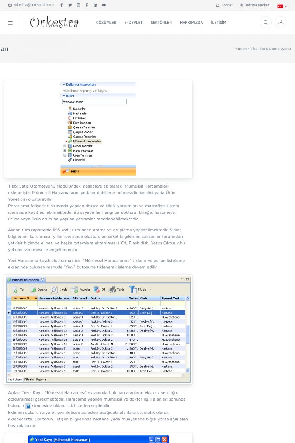The width and height of the screenshot is (295, 443).
Task: Click the Orkestra logo
Action: 54,23
